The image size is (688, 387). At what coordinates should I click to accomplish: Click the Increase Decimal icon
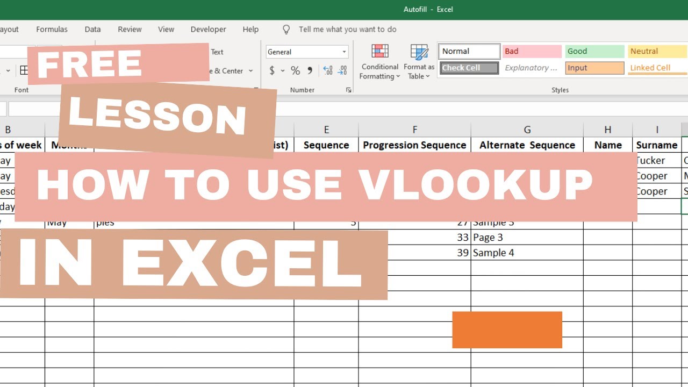pyautogui.click(x=327, y=70)
